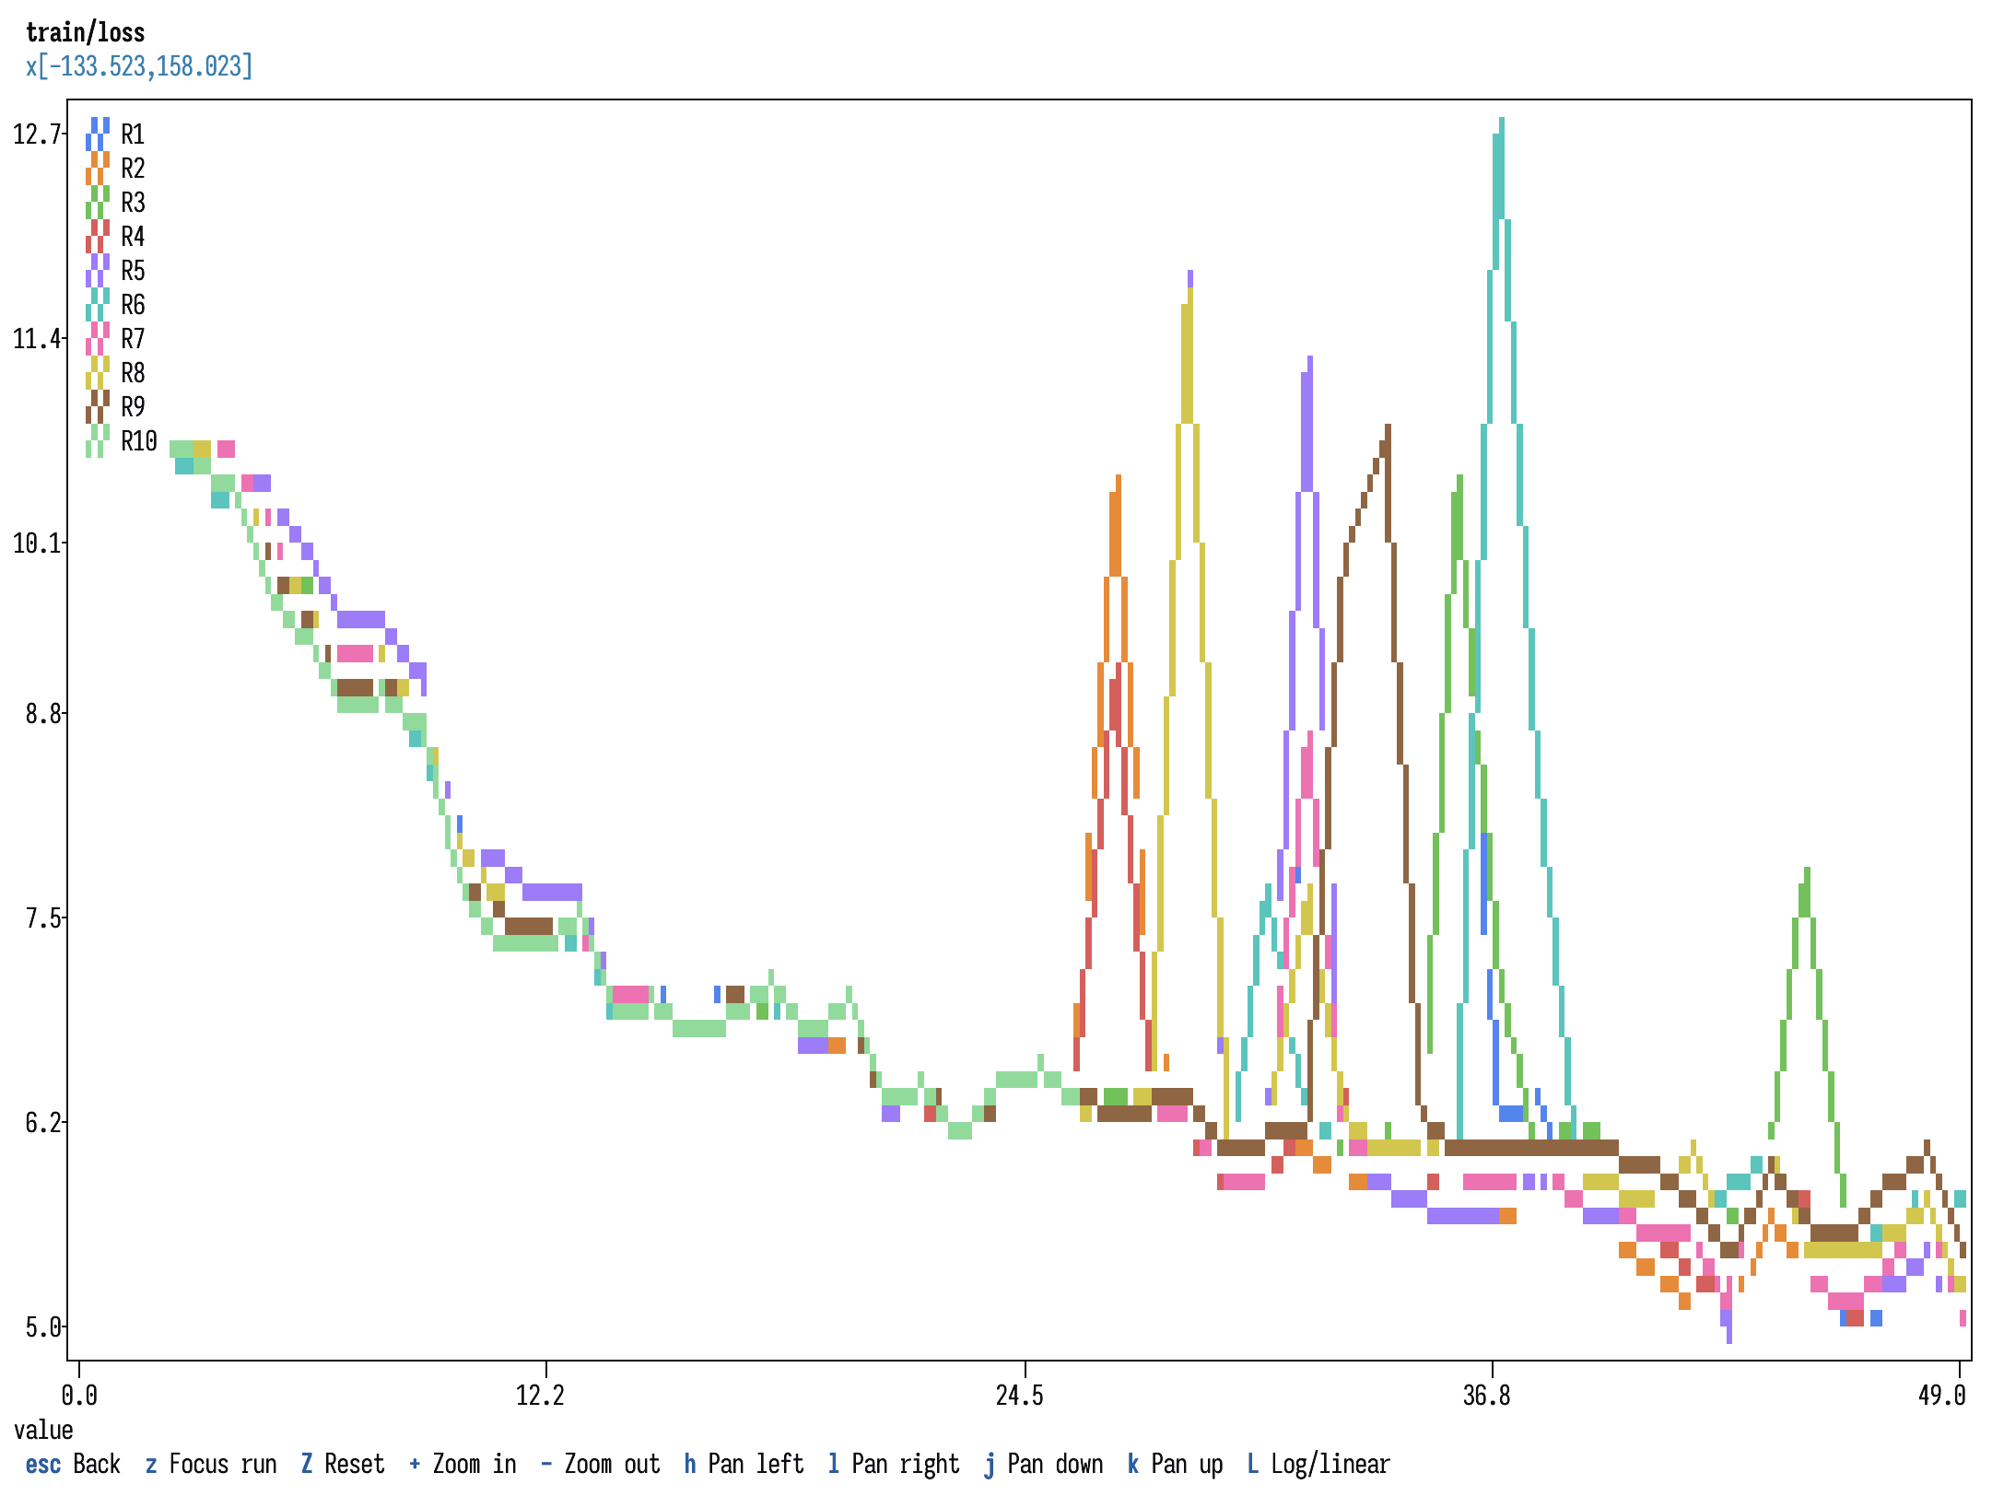1992x1496 pixels.
Task: Click the 10.1 y-axis tick label
Action: (38, 543)
